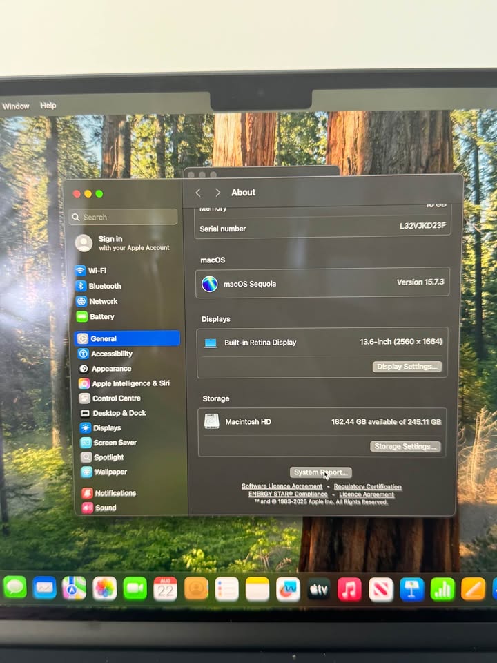497x663 pixels.
Task: Open Mail app in the Dock
Action: point(44,588)
